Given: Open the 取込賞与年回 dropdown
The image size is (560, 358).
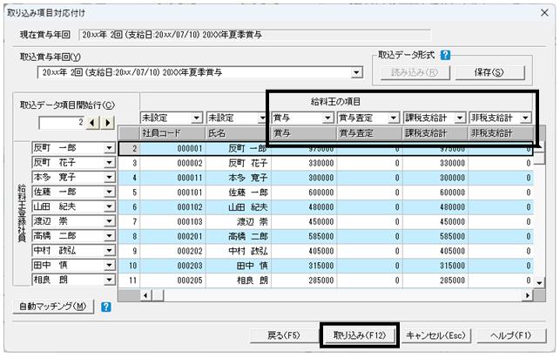Looking at the screenshot, I should (x=355, y=72).
